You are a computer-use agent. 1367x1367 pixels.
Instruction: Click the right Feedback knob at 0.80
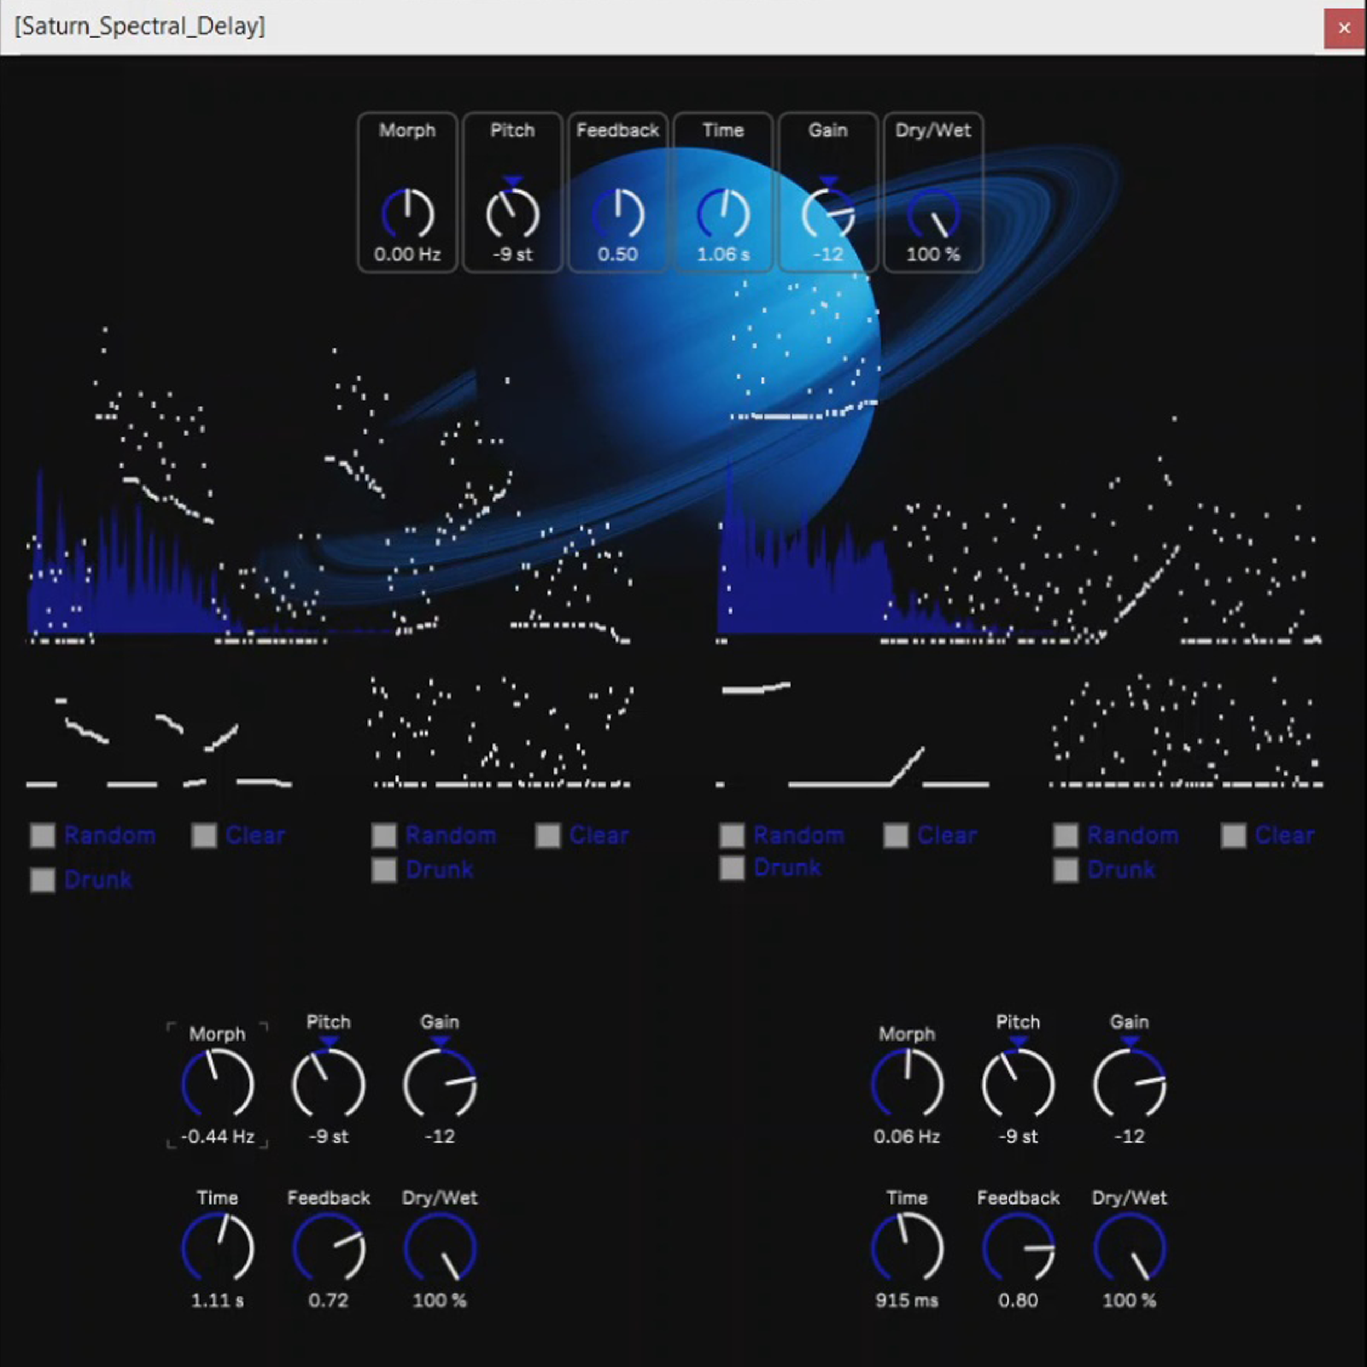tap(1018, 1248)
